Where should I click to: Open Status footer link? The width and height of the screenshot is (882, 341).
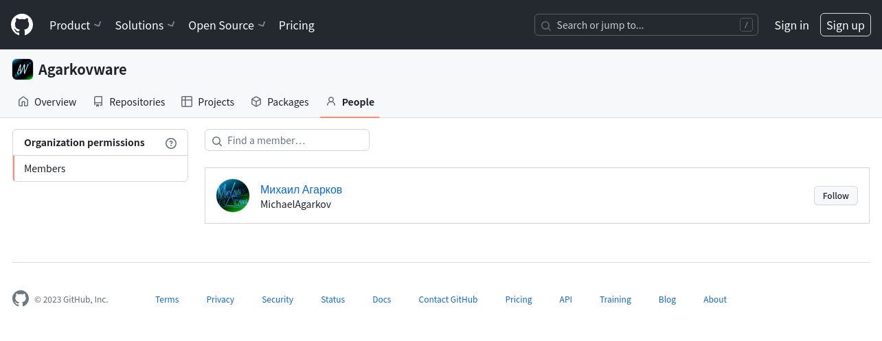point(333,299)
